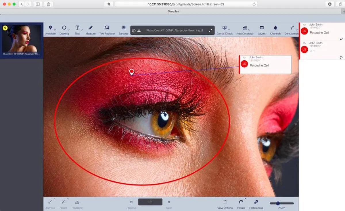This screenshot has width=345, height=211.
Task: Select the Text tool
Action: [x=77, y=28]
